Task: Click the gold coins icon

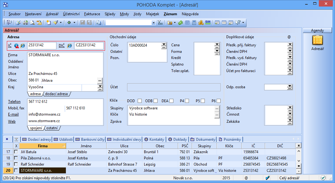Action: (x=201, y=22)
